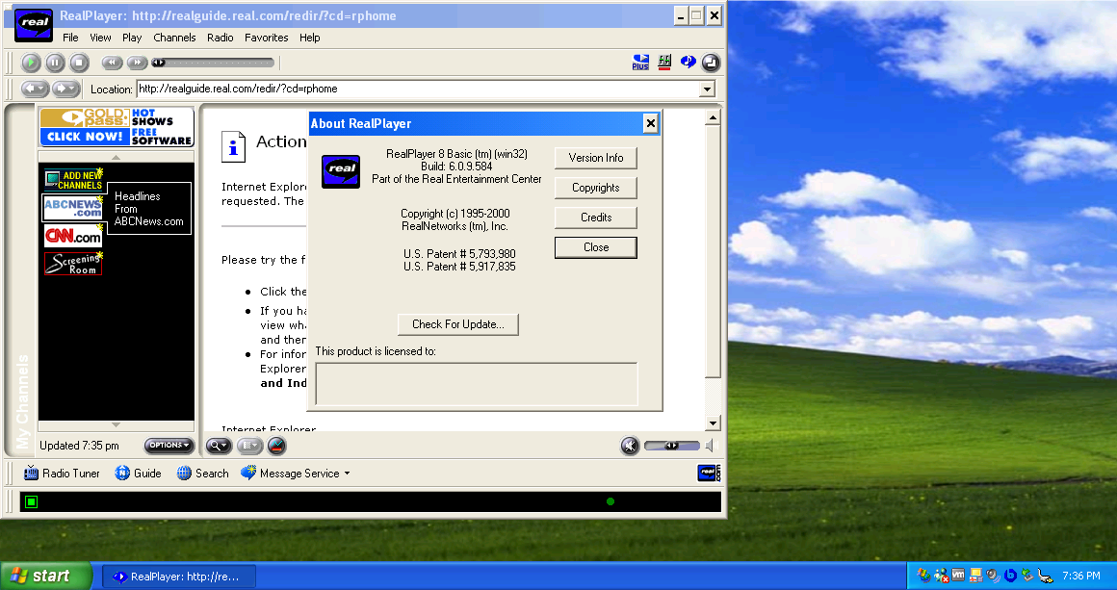Image resolution: width=1117 pixels, height=590 pixels.
Task: Click the Stop playback button
Action: 79,63
